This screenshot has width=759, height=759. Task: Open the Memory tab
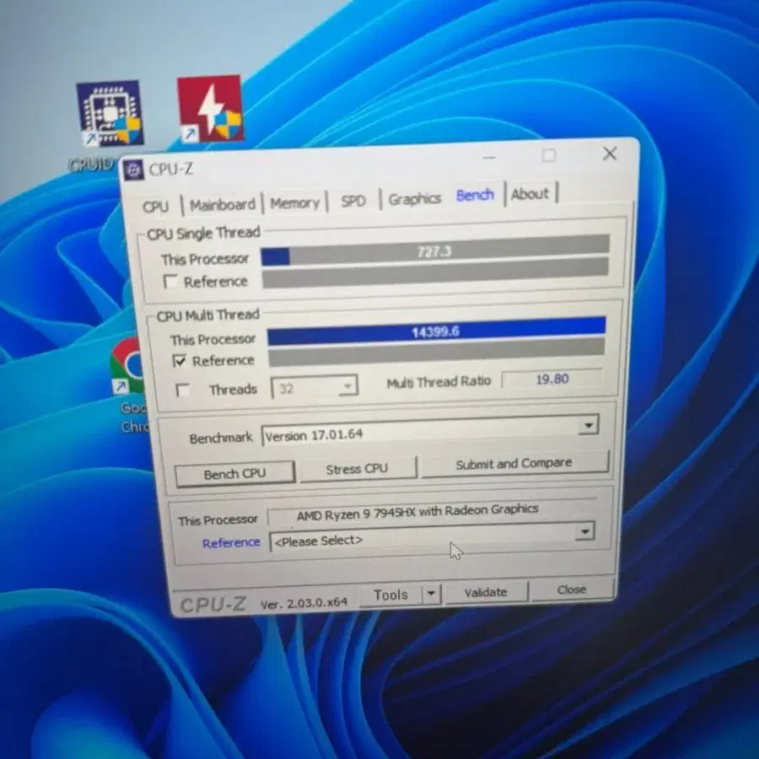pos(294,202)
